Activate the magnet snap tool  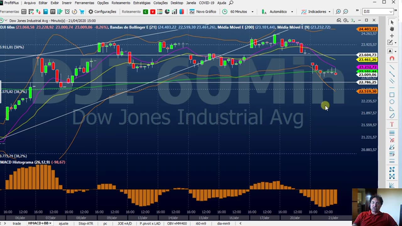coord(392,58)
